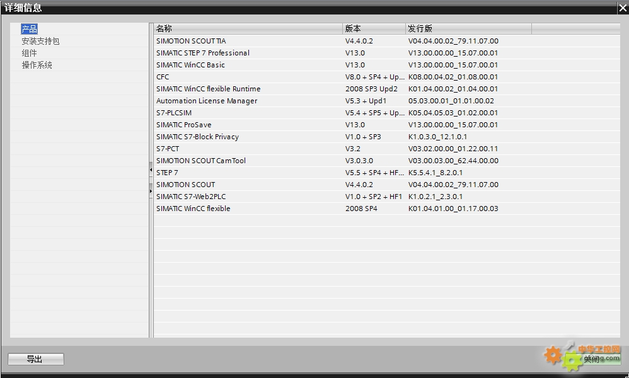629x378 pixels.
Task: Click the SIMATIC ProSave entry
Action: point(184,125)
